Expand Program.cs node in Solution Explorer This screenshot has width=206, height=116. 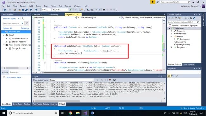click(171, 47)
